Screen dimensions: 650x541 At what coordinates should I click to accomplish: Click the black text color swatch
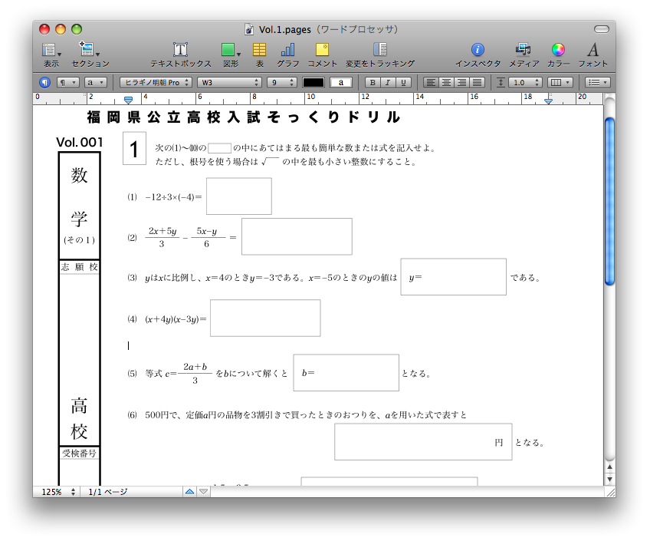(x=314, y=83)
